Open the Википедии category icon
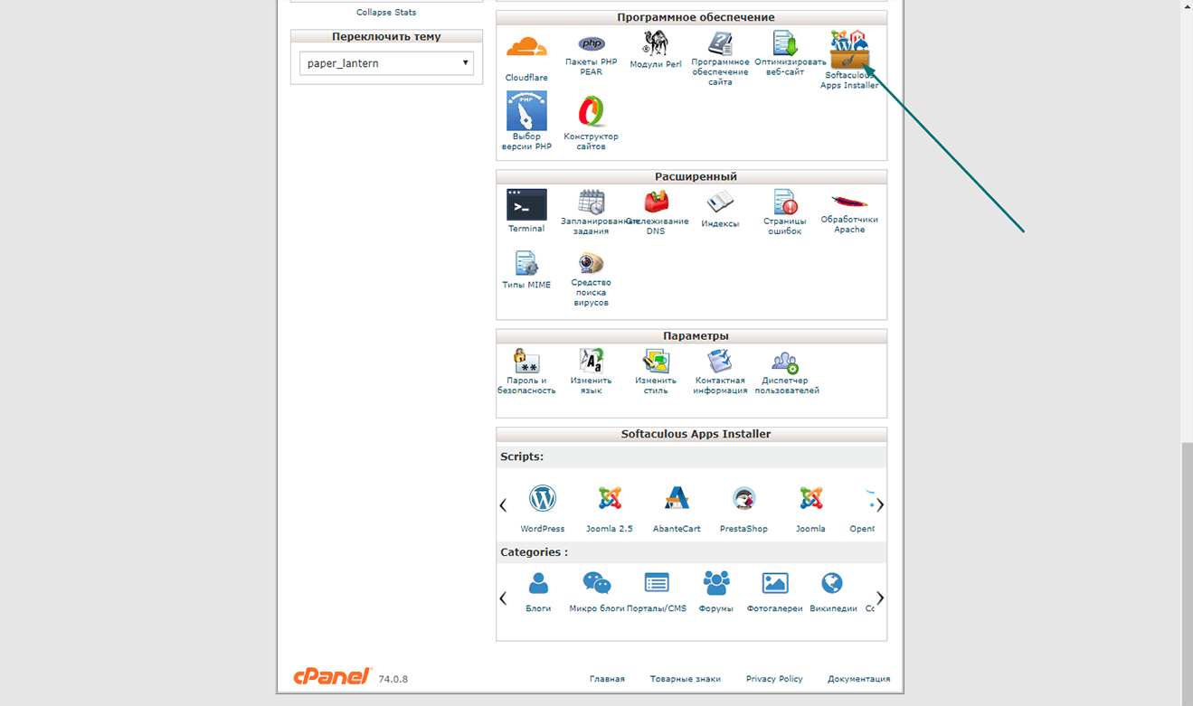 click(832, 583)
